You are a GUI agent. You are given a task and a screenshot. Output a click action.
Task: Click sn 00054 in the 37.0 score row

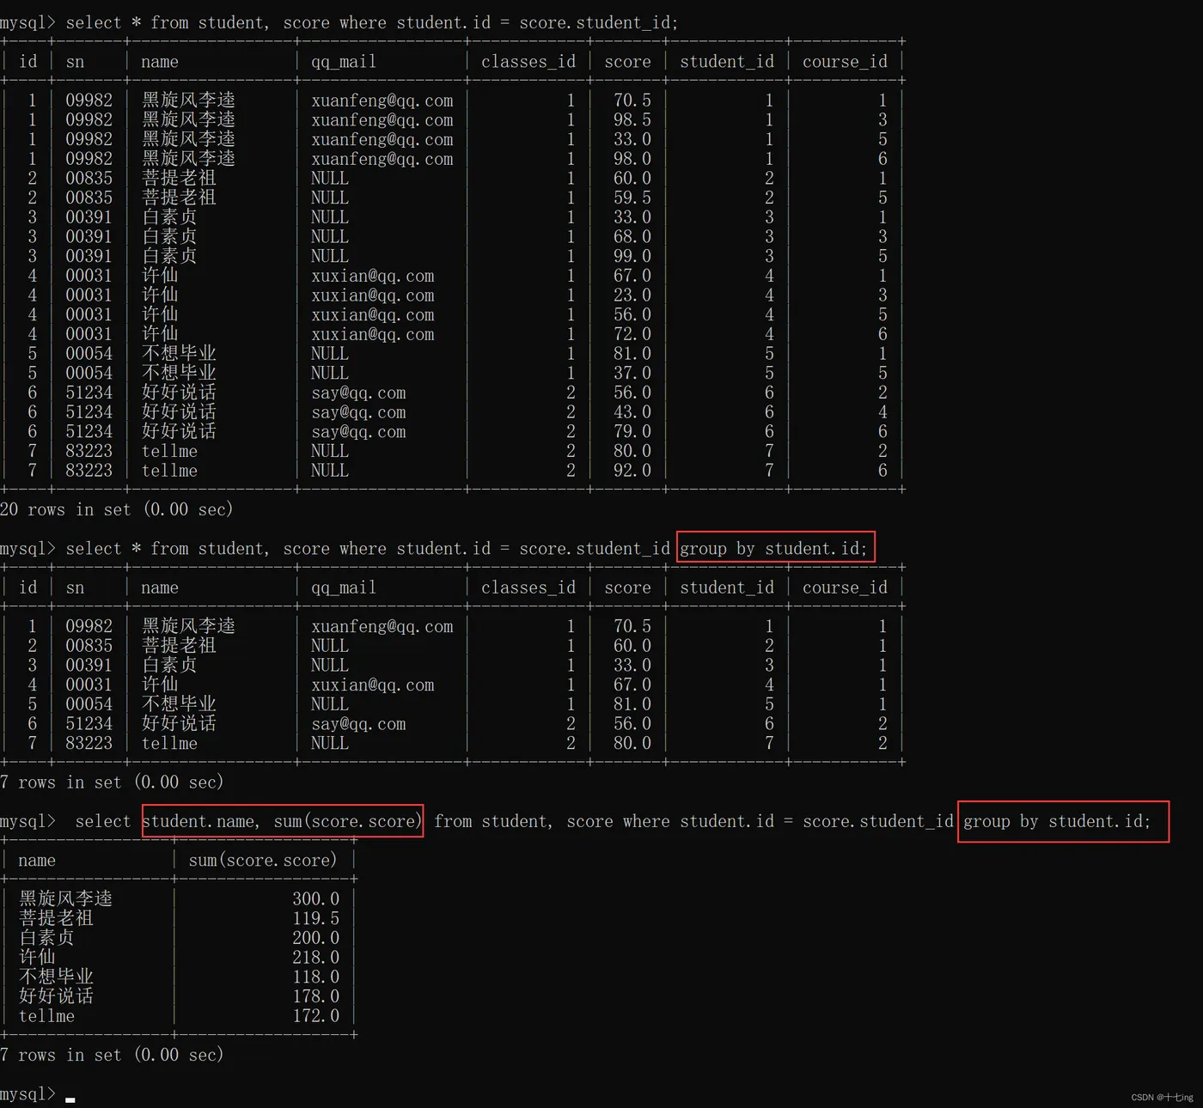[89, 373]
